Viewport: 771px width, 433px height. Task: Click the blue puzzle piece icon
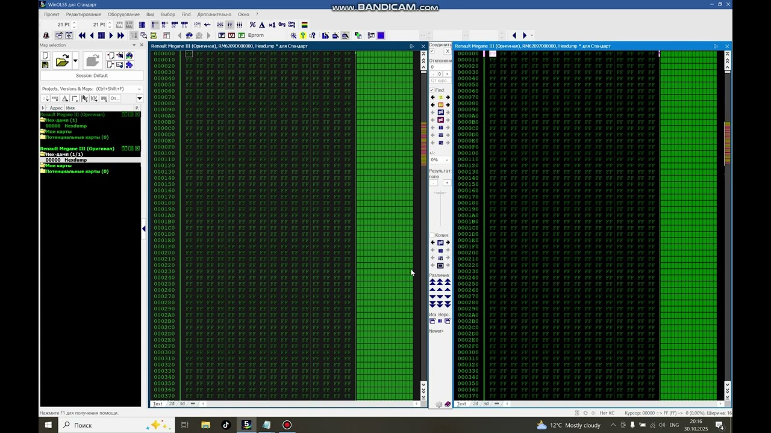click(x=129, y=64)
